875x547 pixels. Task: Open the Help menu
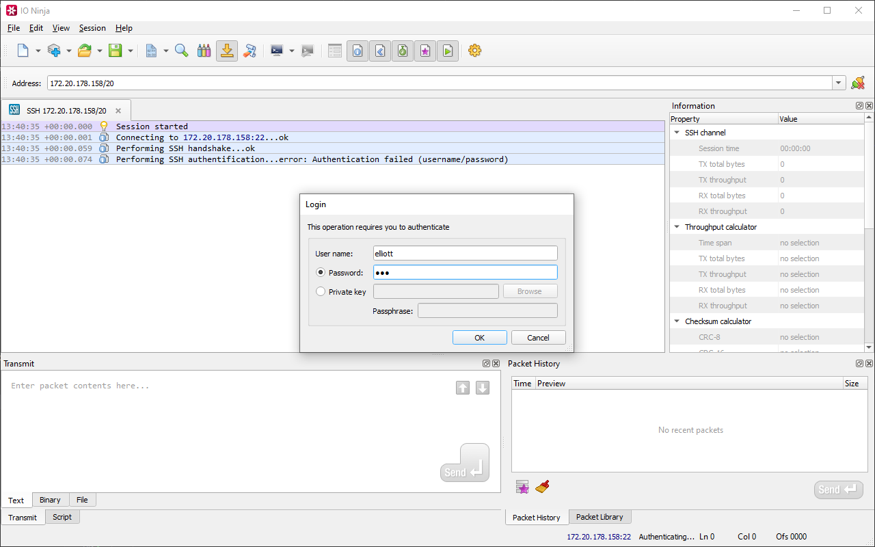124,28
